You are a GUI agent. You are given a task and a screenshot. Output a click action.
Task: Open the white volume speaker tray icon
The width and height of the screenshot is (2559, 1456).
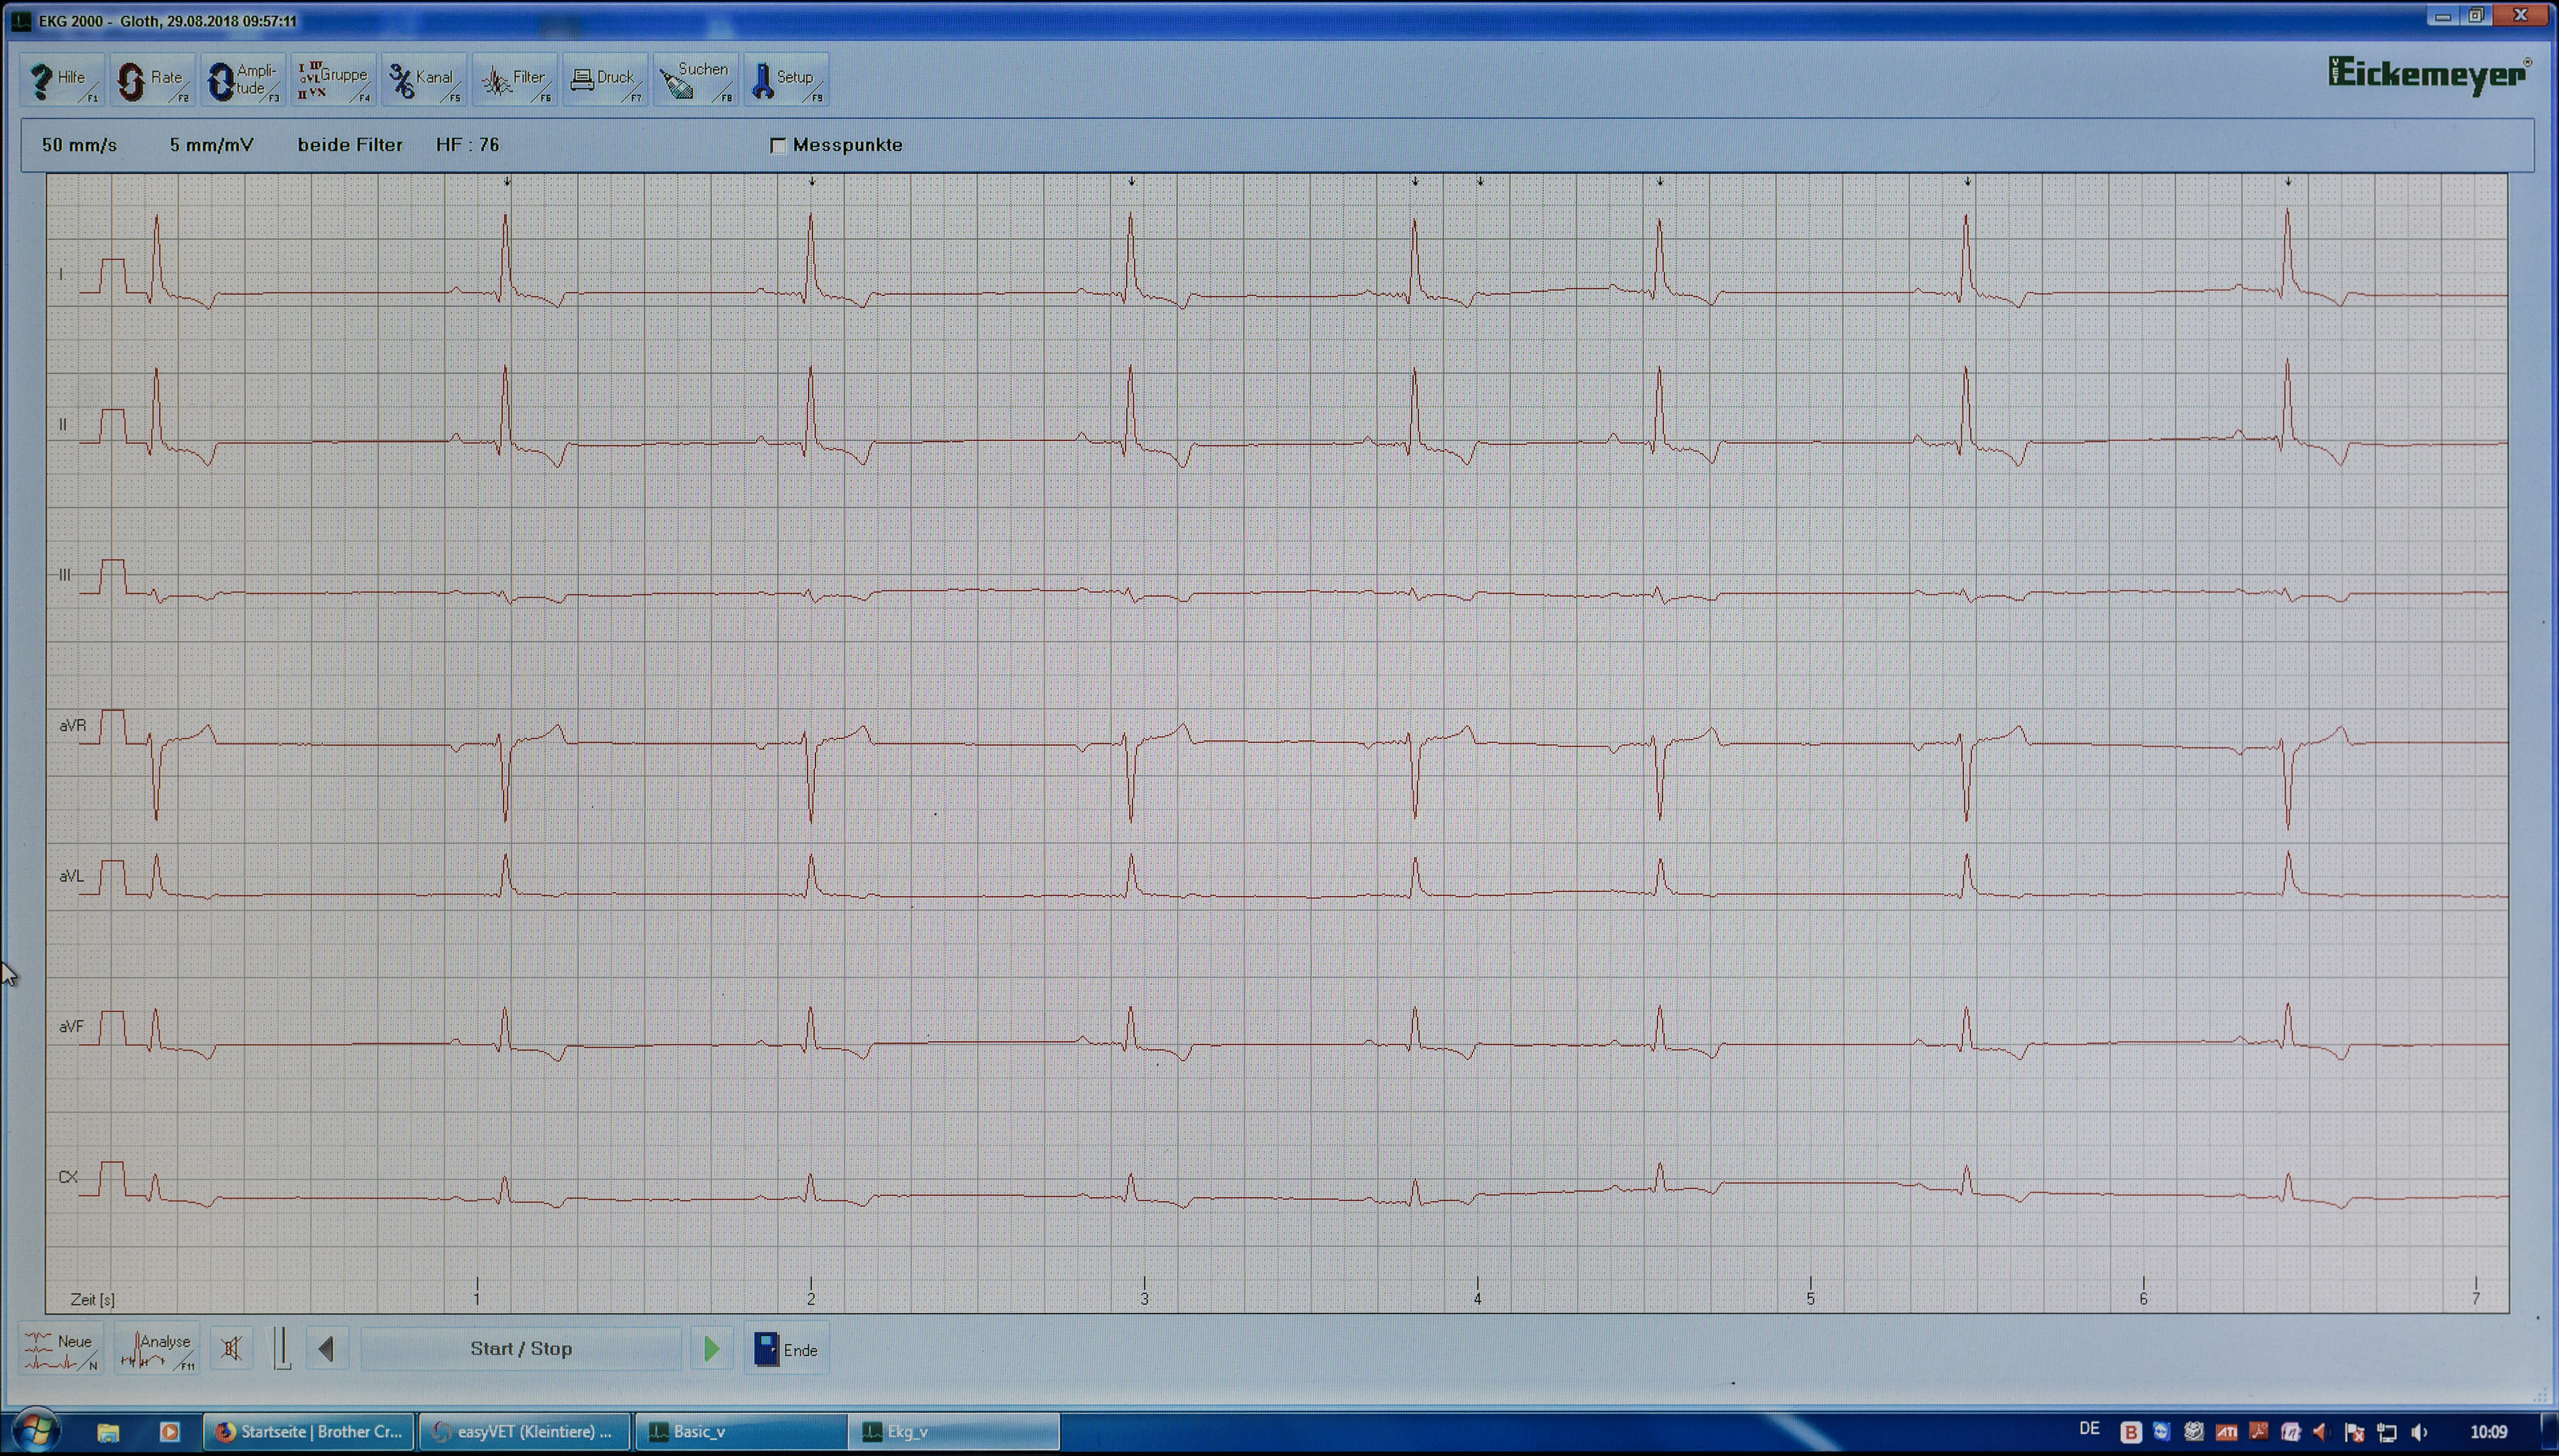[x=2419, y=1433]
